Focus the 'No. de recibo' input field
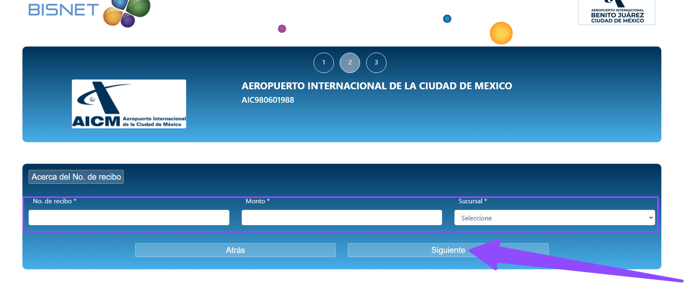Screen dimensions: 685x284 tap(129, 217)
